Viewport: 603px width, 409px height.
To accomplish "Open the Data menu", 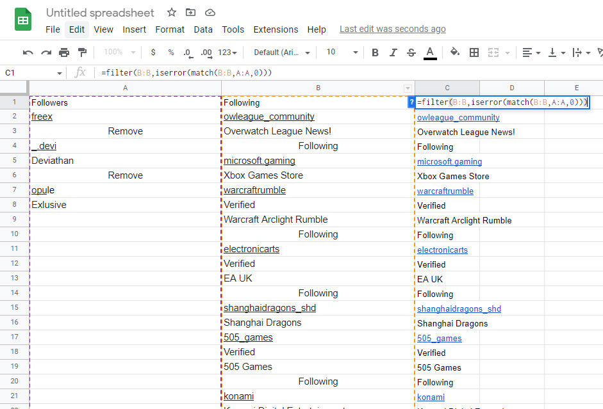I will pos(203,29).
